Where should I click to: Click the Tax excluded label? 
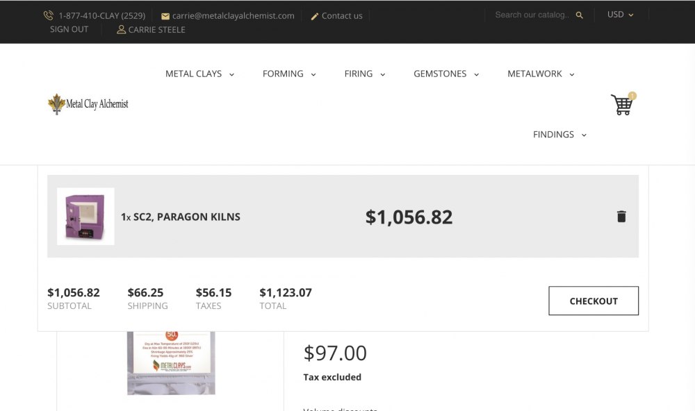[x=332, y=378]
